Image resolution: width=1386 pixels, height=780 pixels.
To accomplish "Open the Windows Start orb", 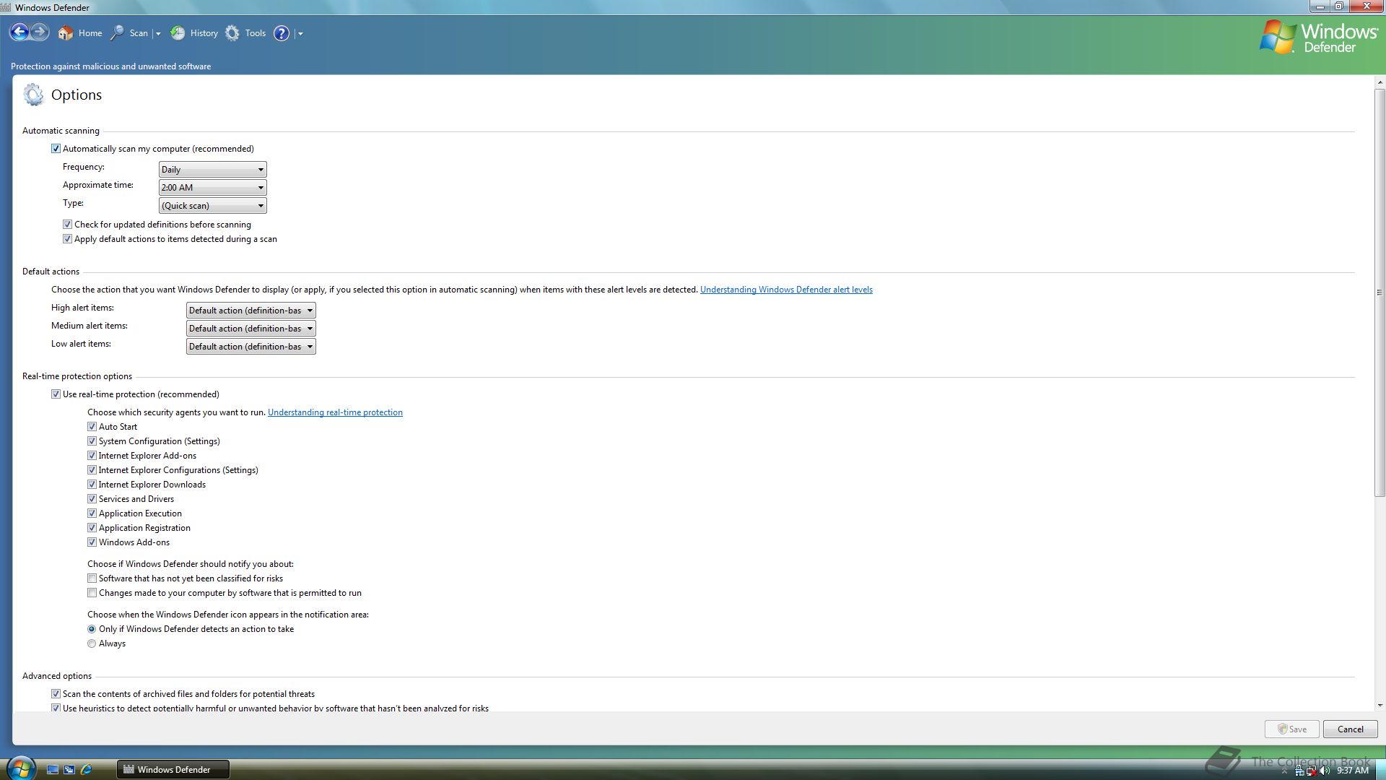I will [20, 768].
